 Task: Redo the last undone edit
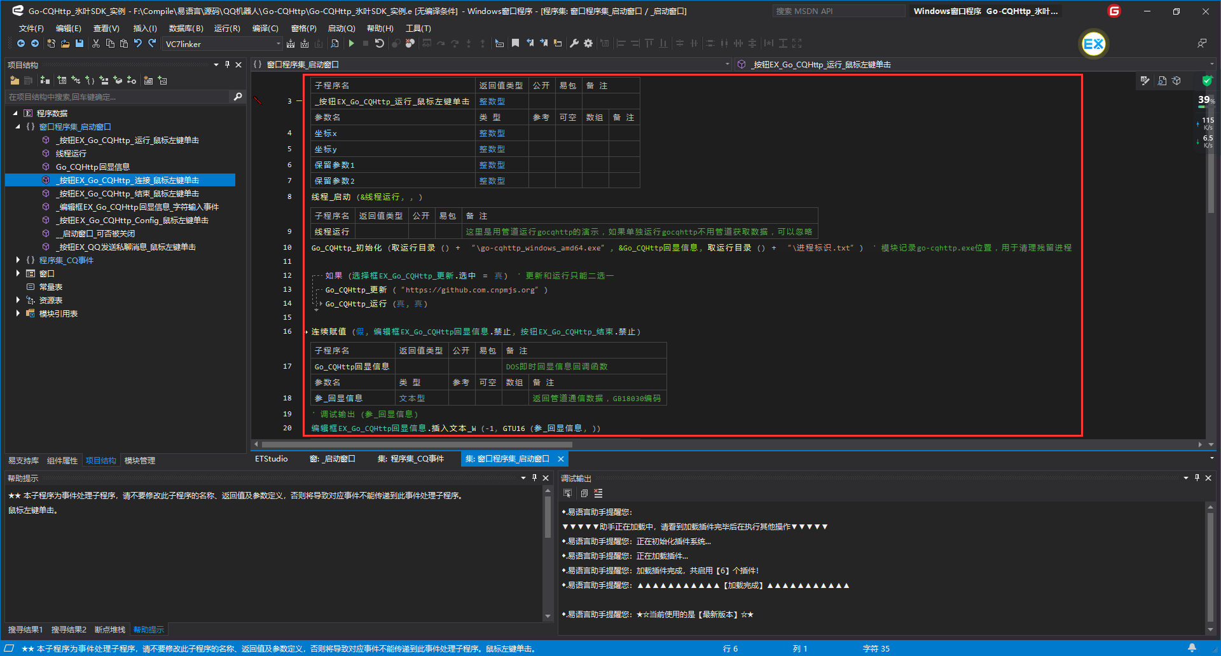click(152, 43)
